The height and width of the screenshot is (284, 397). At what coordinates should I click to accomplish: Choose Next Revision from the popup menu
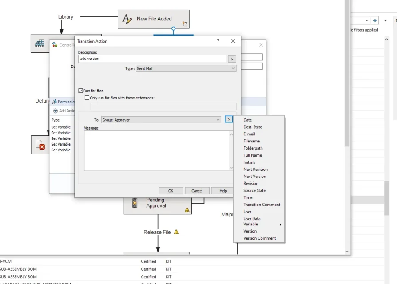[255, 170]
